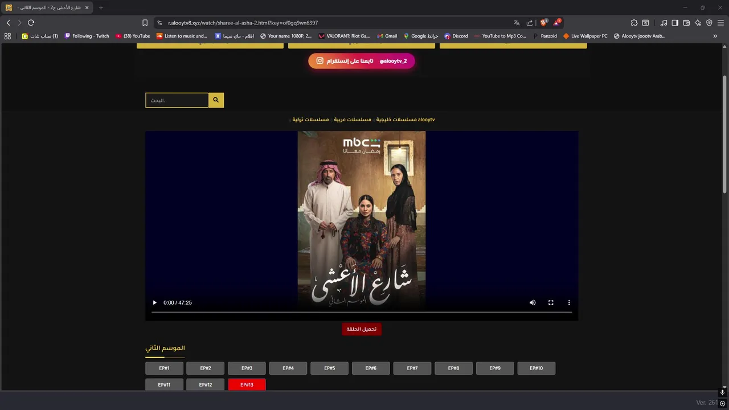Select episode EP#1
The image size is (729, 410).
coord(164,368)
